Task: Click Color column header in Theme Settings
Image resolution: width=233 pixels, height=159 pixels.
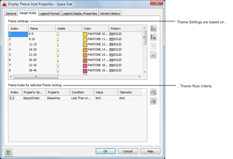Action: [x=95, y=29]
